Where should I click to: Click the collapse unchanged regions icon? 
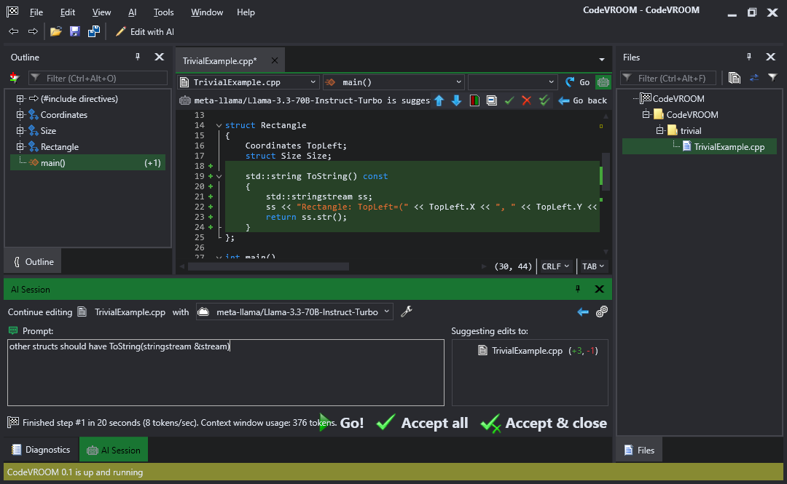pos(492,100)
